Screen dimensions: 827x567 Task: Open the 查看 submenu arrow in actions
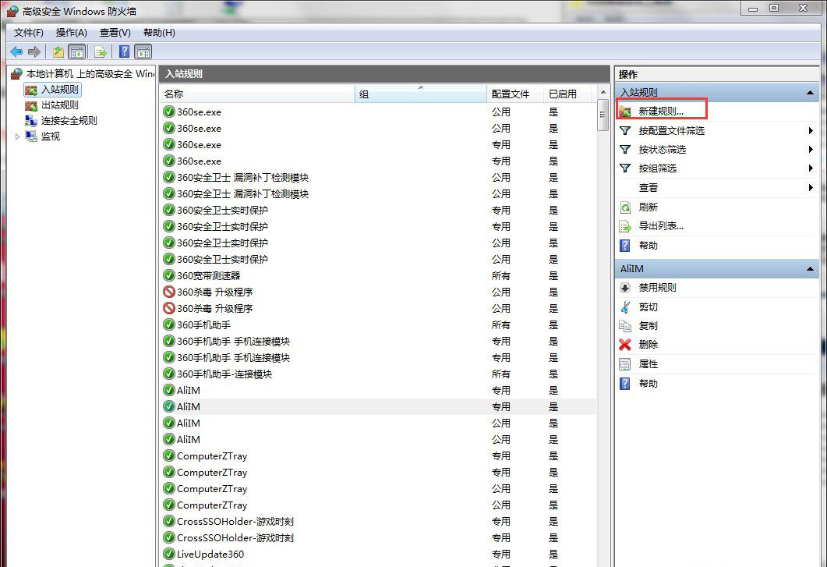(x=811, y=187)
